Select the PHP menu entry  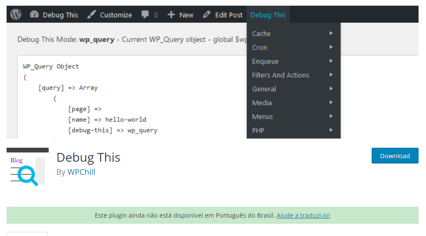tap(293, 130)
